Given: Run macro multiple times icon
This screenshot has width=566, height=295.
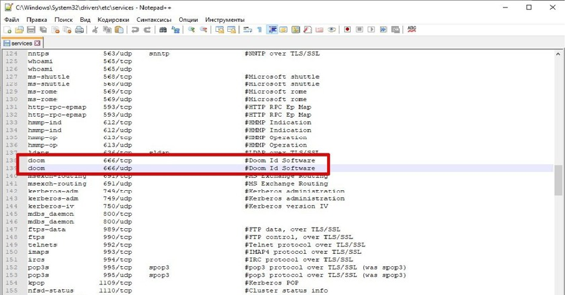Looking at the screenshot, I should 383,30.
